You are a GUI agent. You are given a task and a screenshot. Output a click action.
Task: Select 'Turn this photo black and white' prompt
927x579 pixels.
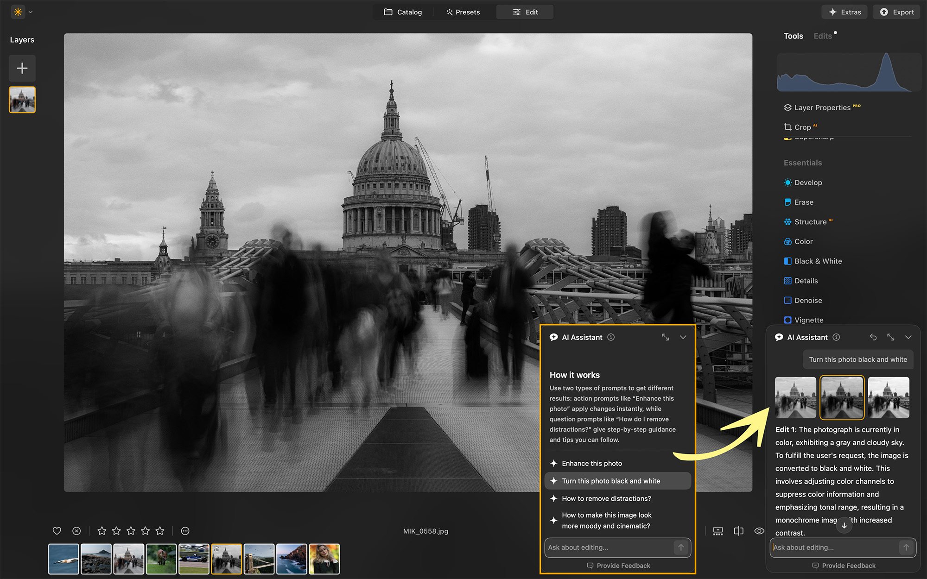tap(611, 481)
